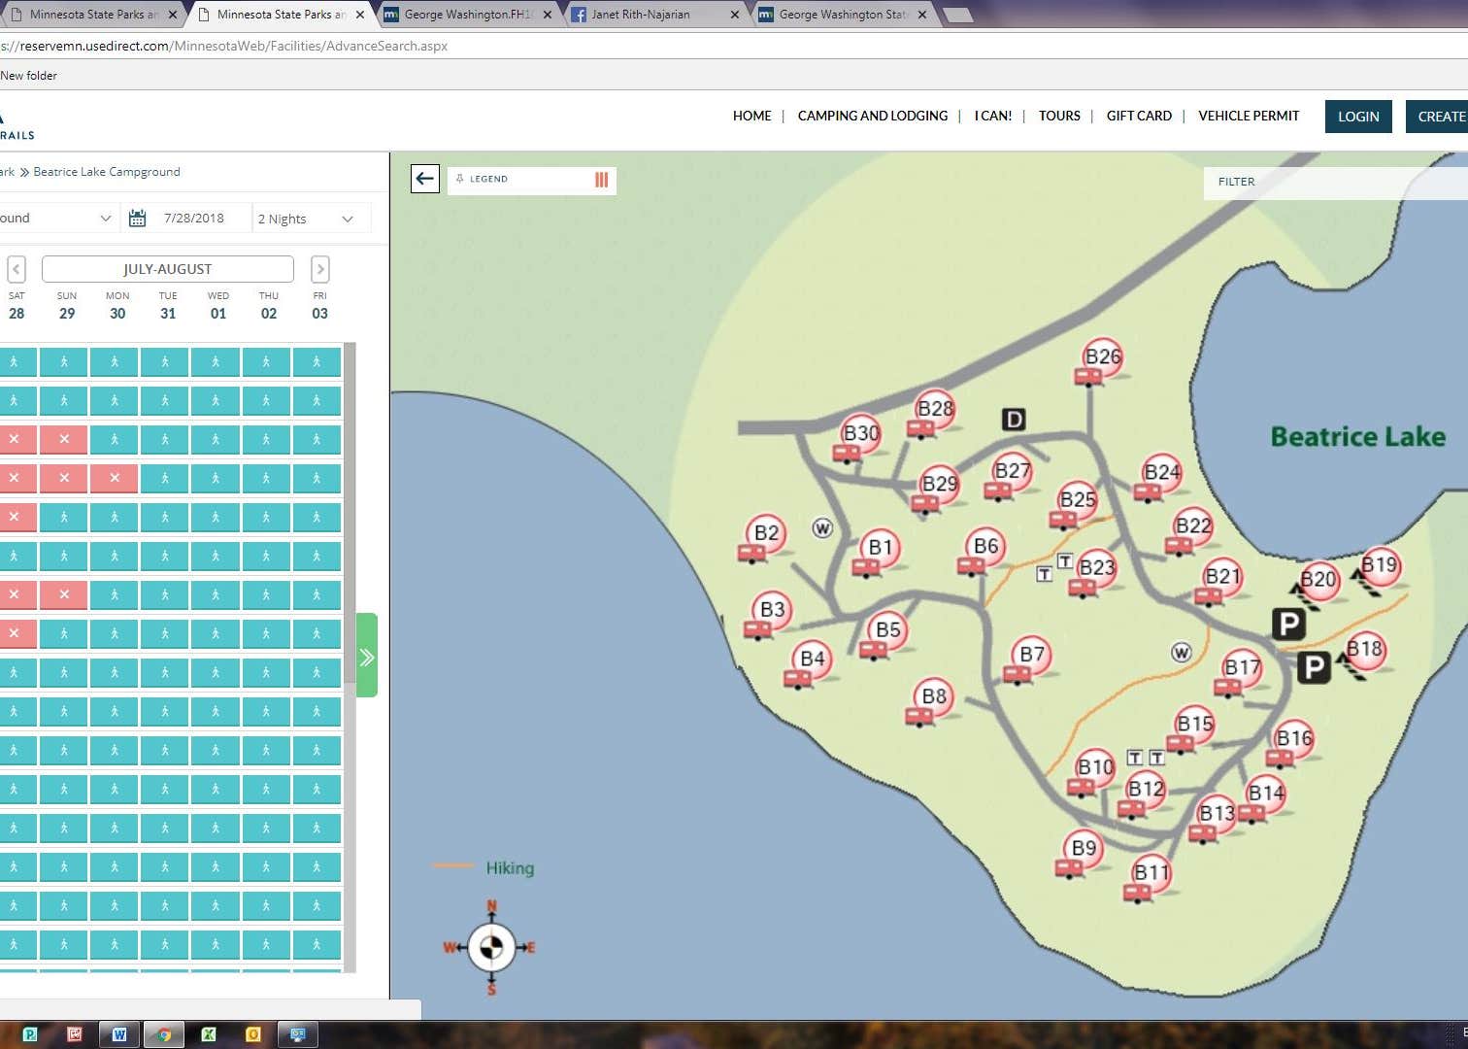Go to next week in calendar

click(x=320, y=269)
